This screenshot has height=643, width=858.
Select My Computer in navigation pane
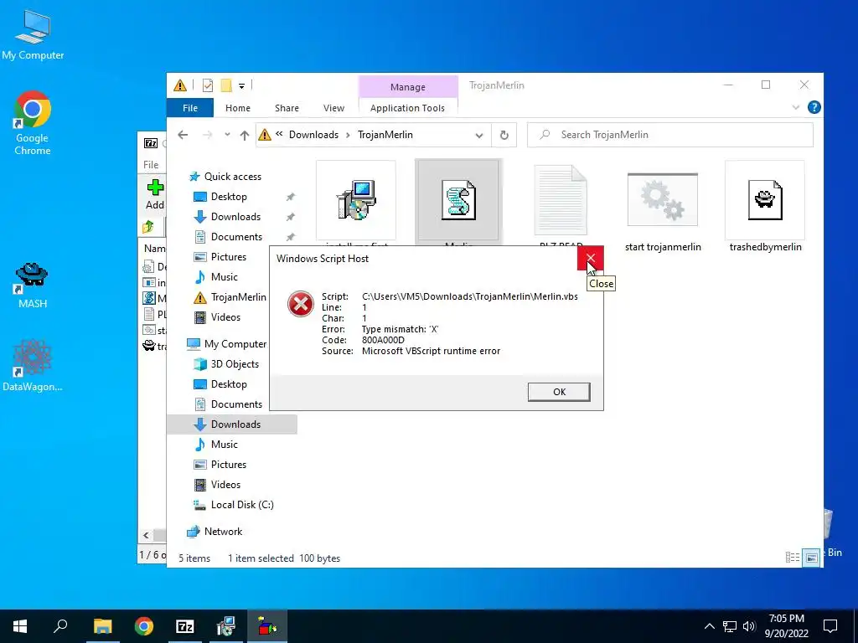[x=235, y=344]
